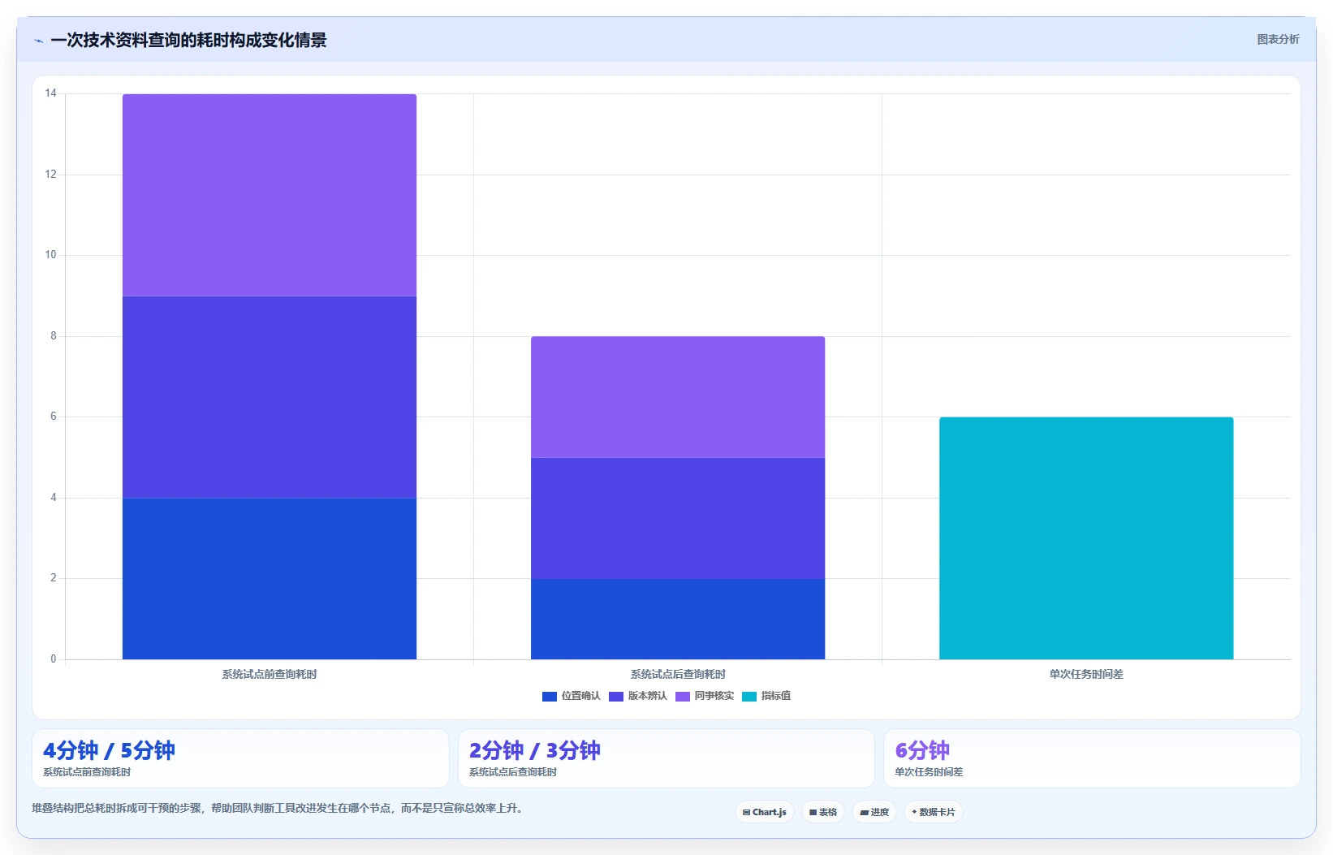This screenshot has width=1333, height=855.
Task: Click the chart title 一次技术资料查询的耗时构成变化情景
Action: pos(188,41)
